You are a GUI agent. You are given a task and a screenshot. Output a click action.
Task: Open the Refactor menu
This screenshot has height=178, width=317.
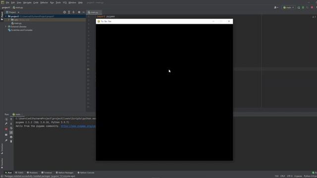click(x=44, y=2)
